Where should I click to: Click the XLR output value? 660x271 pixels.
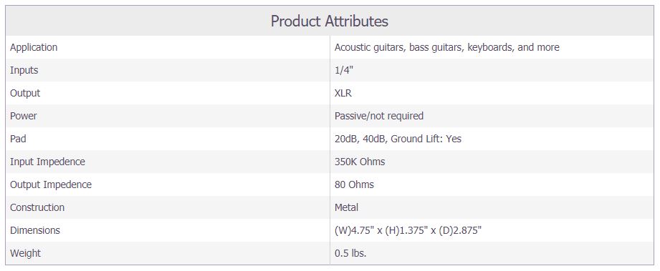tap(343, 93)
